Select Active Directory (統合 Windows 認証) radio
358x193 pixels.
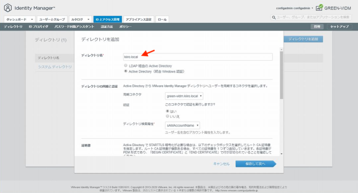point(125,71)
